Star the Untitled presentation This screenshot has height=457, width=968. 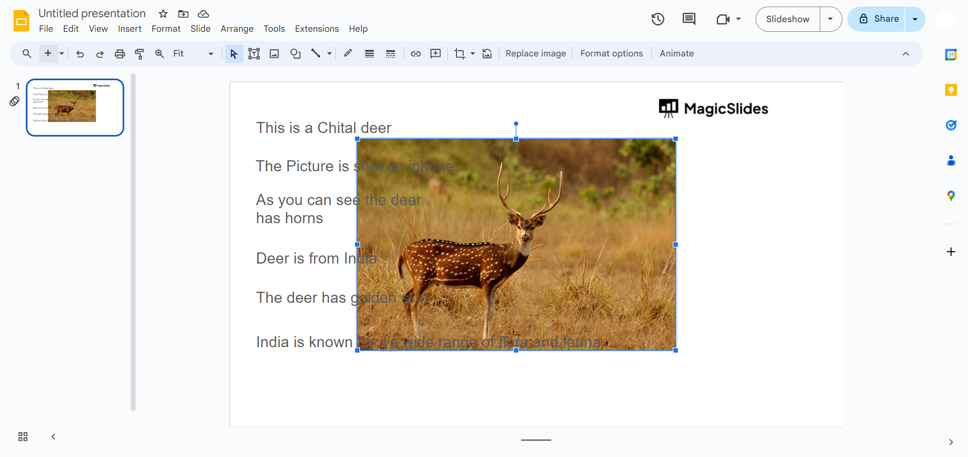pyautogui.click(x=163, y=14)
